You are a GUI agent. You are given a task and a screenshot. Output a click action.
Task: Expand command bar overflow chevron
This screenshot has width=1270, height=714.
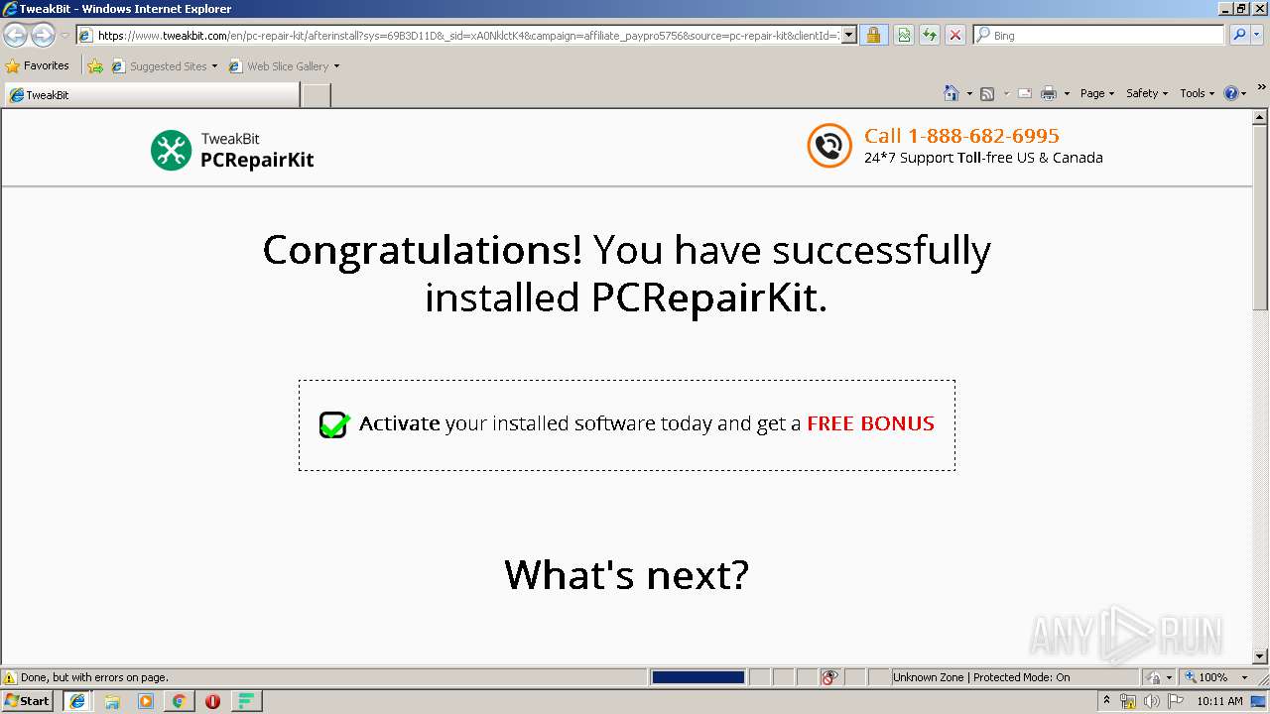(1262, 88)
